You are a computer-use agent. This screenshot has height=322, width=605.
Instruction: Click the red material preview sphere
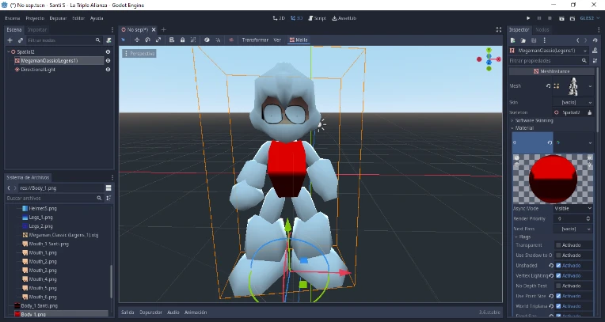coord(553,179)
